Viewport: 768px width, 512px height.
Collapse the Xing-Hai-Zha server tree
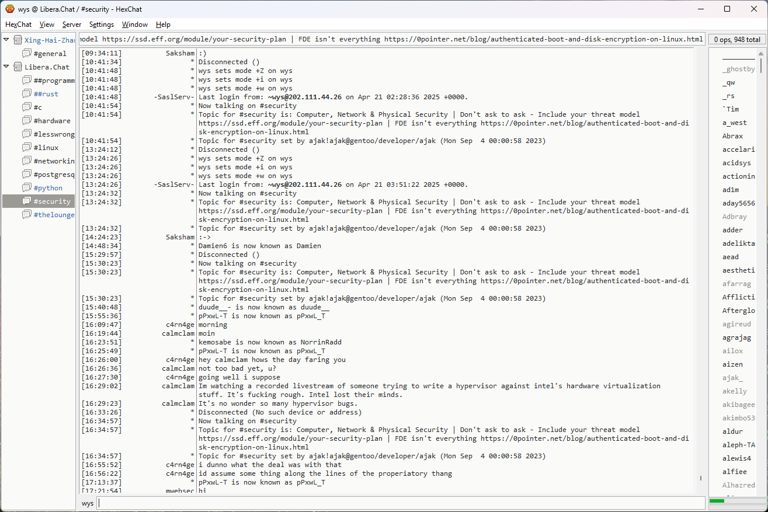click(6, 40)
